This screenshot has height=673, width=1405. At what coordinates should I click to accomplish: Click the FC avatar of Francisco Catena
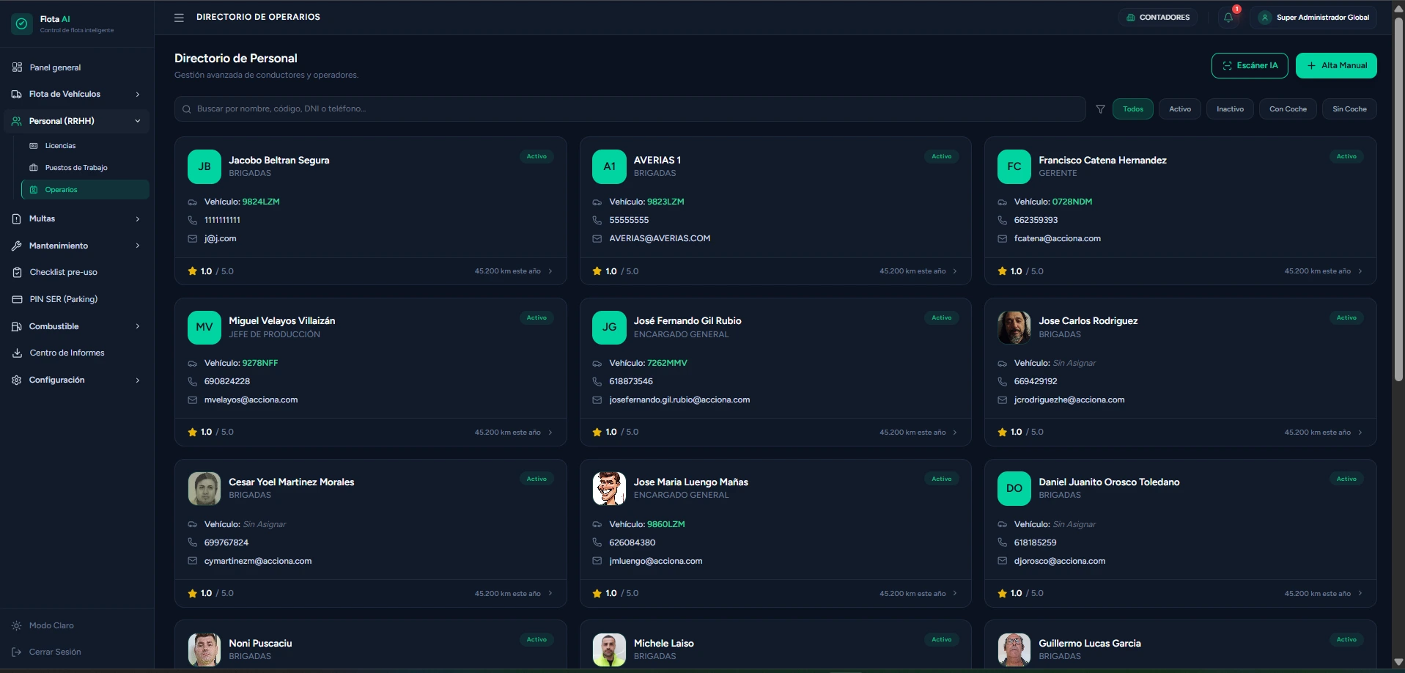(x=1014, y=166)
